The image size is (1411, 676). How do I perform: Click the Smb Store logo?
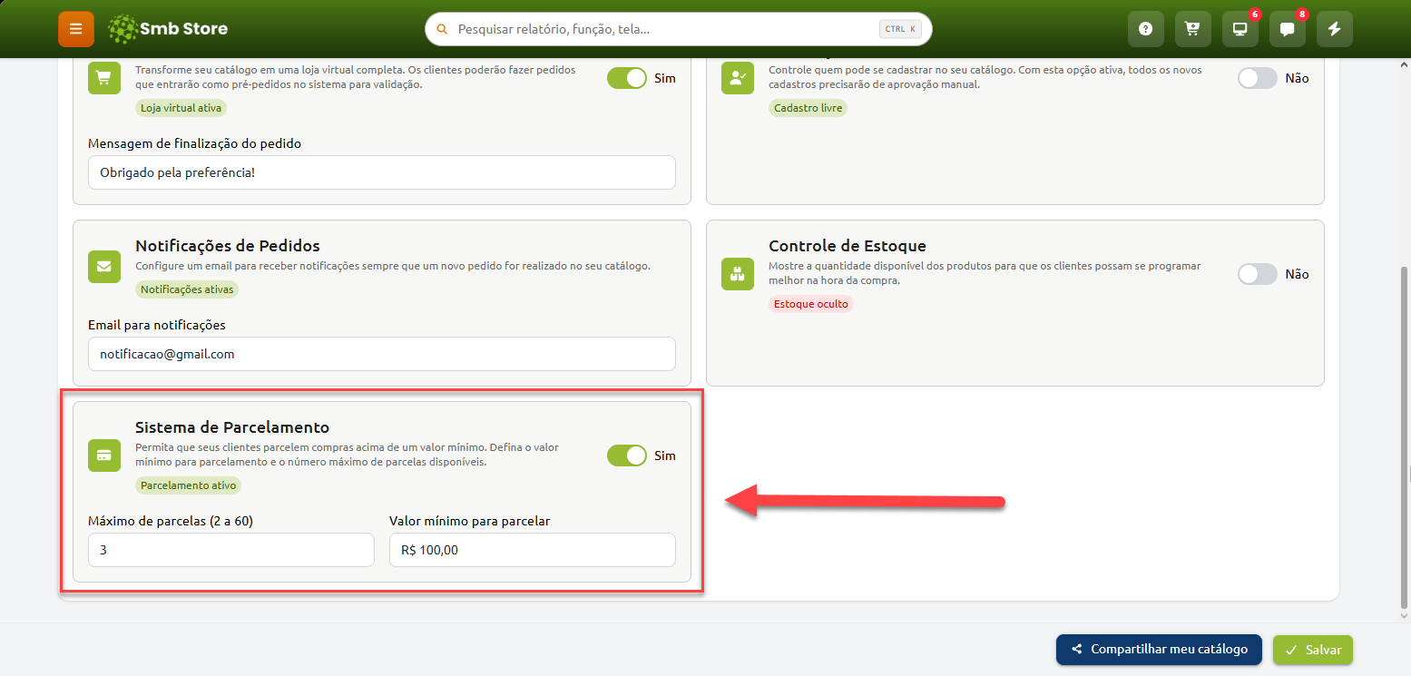tap(167, 29)
